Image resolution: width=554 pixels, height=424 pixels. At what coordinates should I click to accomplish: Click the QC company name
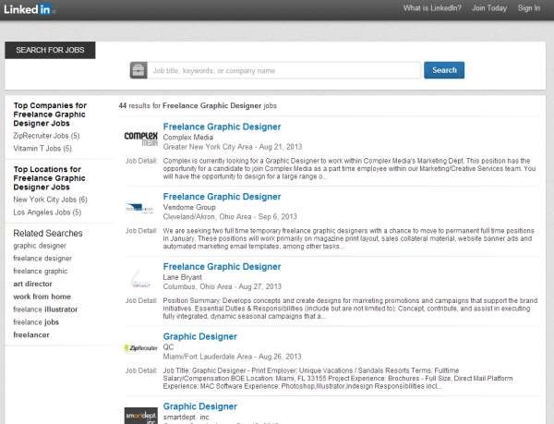tap(168, 347)
